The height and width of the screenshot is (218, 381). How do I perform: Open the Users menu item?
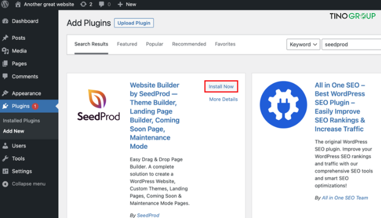click(19, 146)
